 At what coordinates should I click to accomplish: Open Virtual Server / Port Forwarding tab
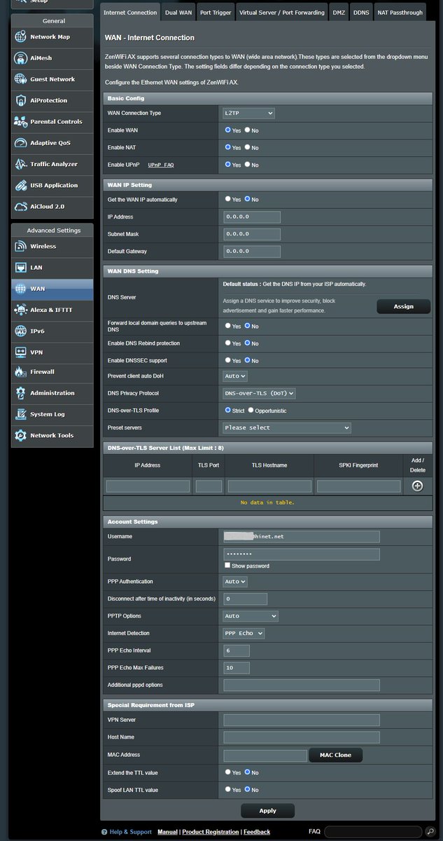point(281,13)
